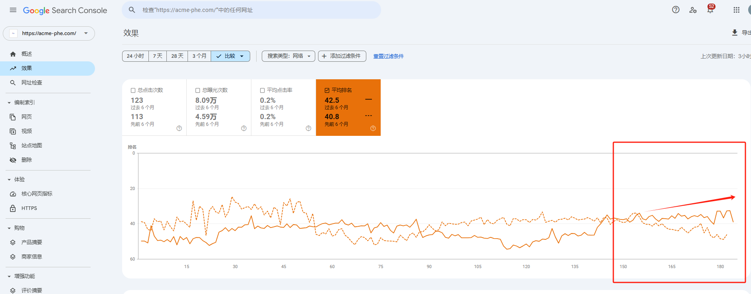Select the 3 个月 date range

pos(199,56)
